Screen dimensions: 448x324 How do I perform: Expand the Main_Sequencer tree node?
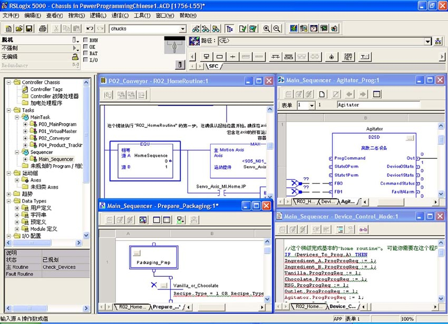(25, 159)
